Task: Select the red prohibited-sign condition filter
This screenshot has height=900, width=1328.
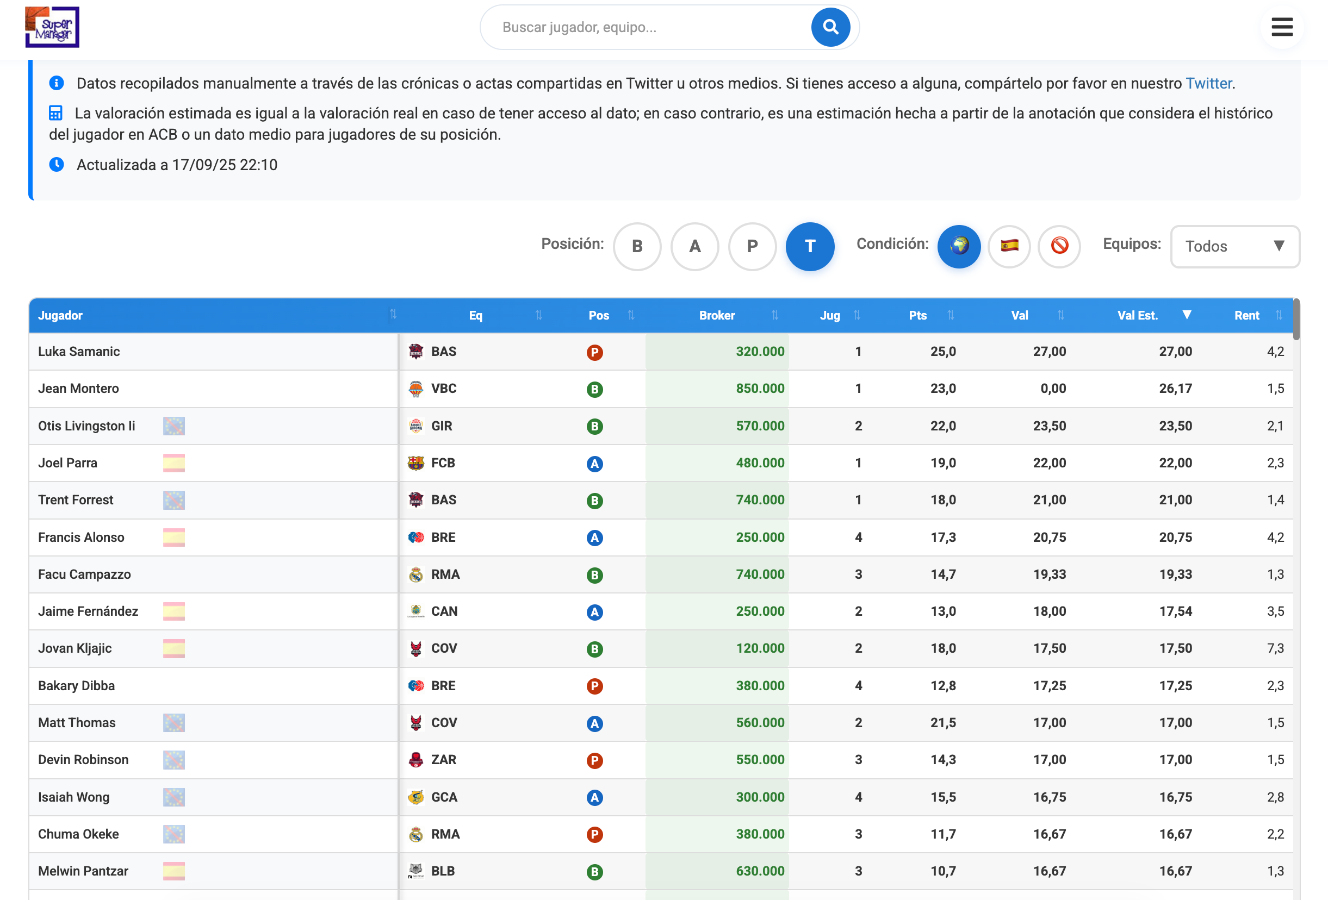Action: [1059, 246]
